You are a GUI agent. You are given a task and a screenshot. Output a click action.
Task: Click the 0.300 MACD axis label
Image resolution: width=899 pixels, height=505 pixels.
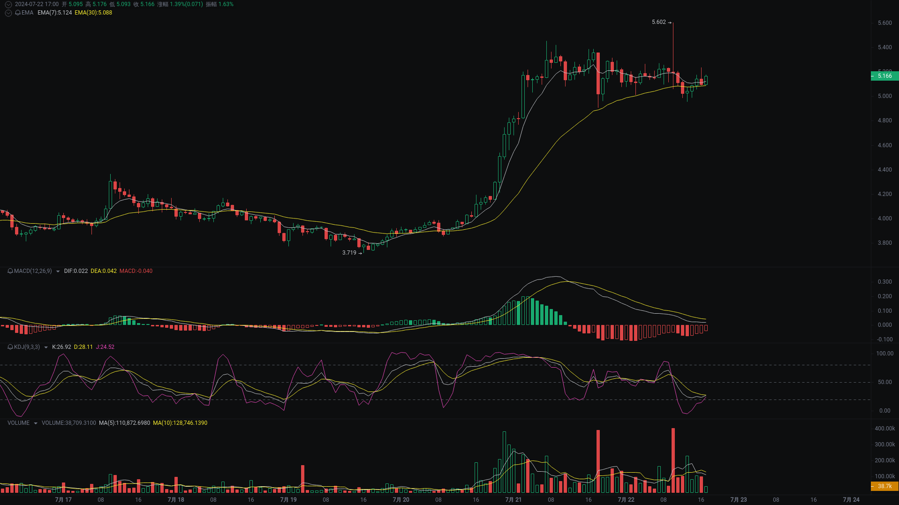click(x=885, y=282)
